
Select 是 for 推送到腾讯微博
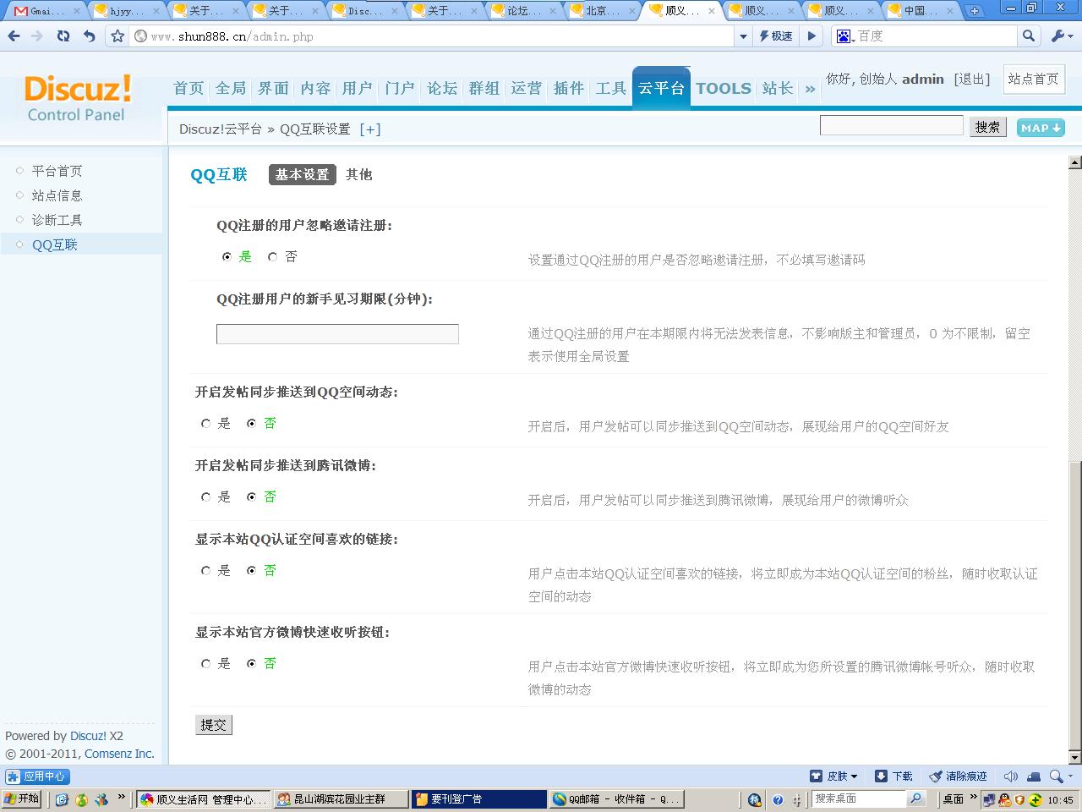pos(205,497)
